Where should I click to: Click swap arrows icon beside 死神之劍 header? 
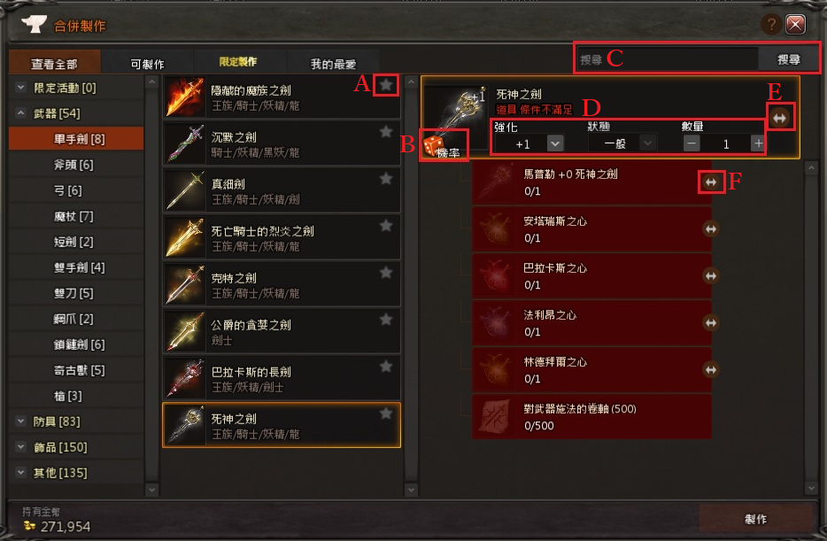(x=780, y=118)
